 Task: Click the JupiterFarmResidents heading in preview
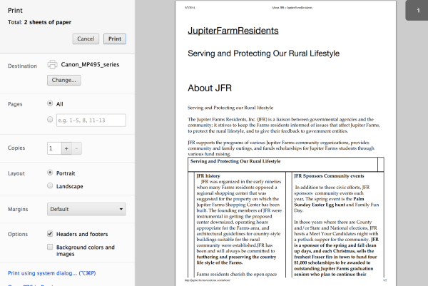click(233, 31)
